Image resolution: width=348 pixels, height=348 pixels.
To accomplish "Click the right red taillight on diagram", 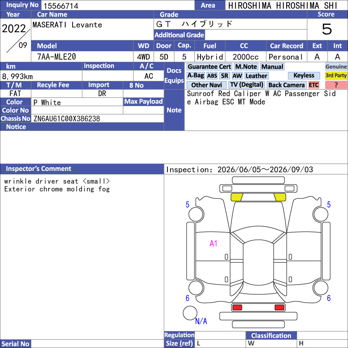I will tap(279, 308).
